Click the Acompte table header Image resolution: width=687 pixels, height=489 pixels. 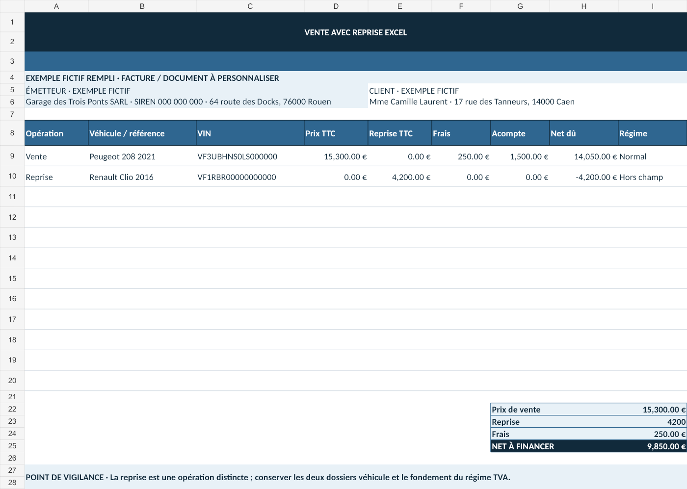[520, 133]
